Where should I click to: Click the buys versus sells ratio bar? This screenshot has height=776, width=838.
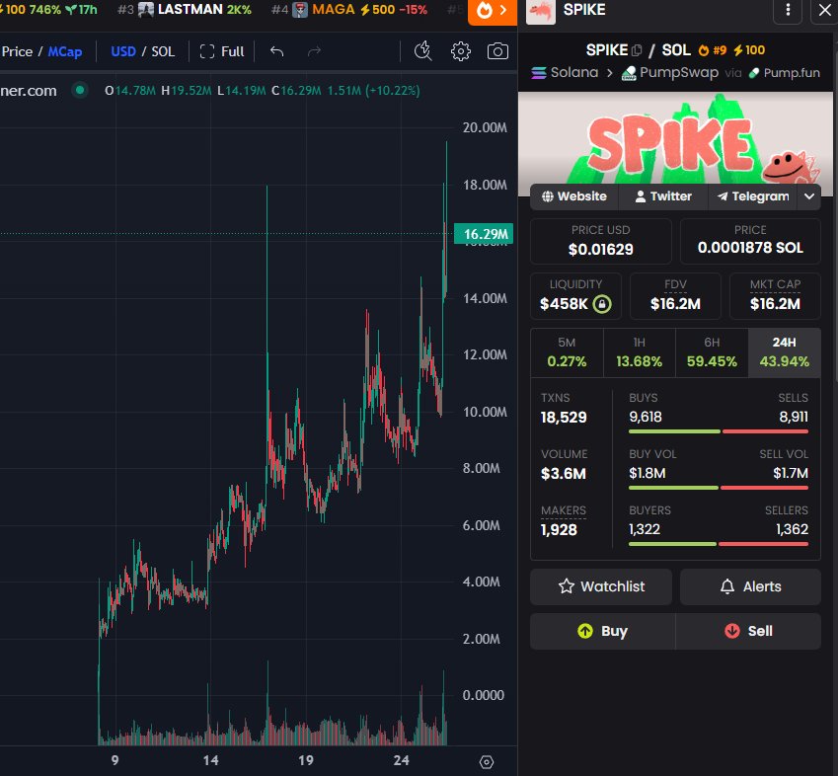pos(719,431)
